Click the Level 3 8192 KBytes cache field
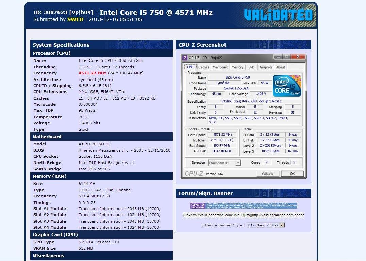This screenshot has width=366, height=261. tap(270, 151)
